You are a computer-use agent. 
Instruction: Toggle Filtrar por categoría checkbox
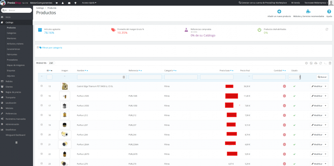[38, 48]
